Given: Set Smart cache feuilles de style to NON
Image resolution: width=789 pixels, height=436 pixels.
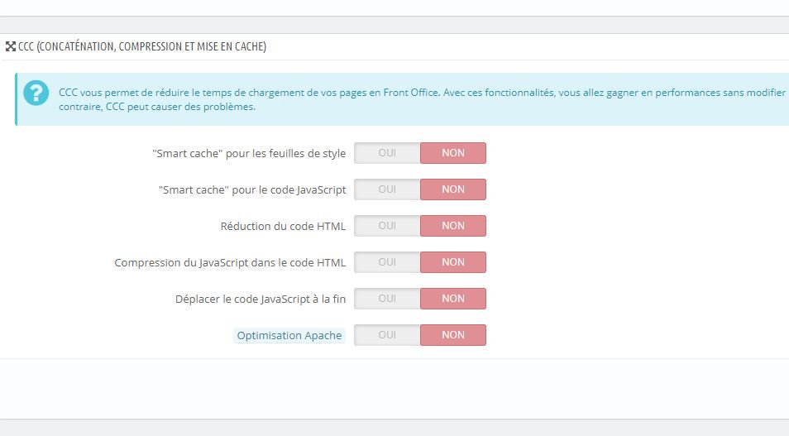Looking at the screenshot, I should 453,153.
